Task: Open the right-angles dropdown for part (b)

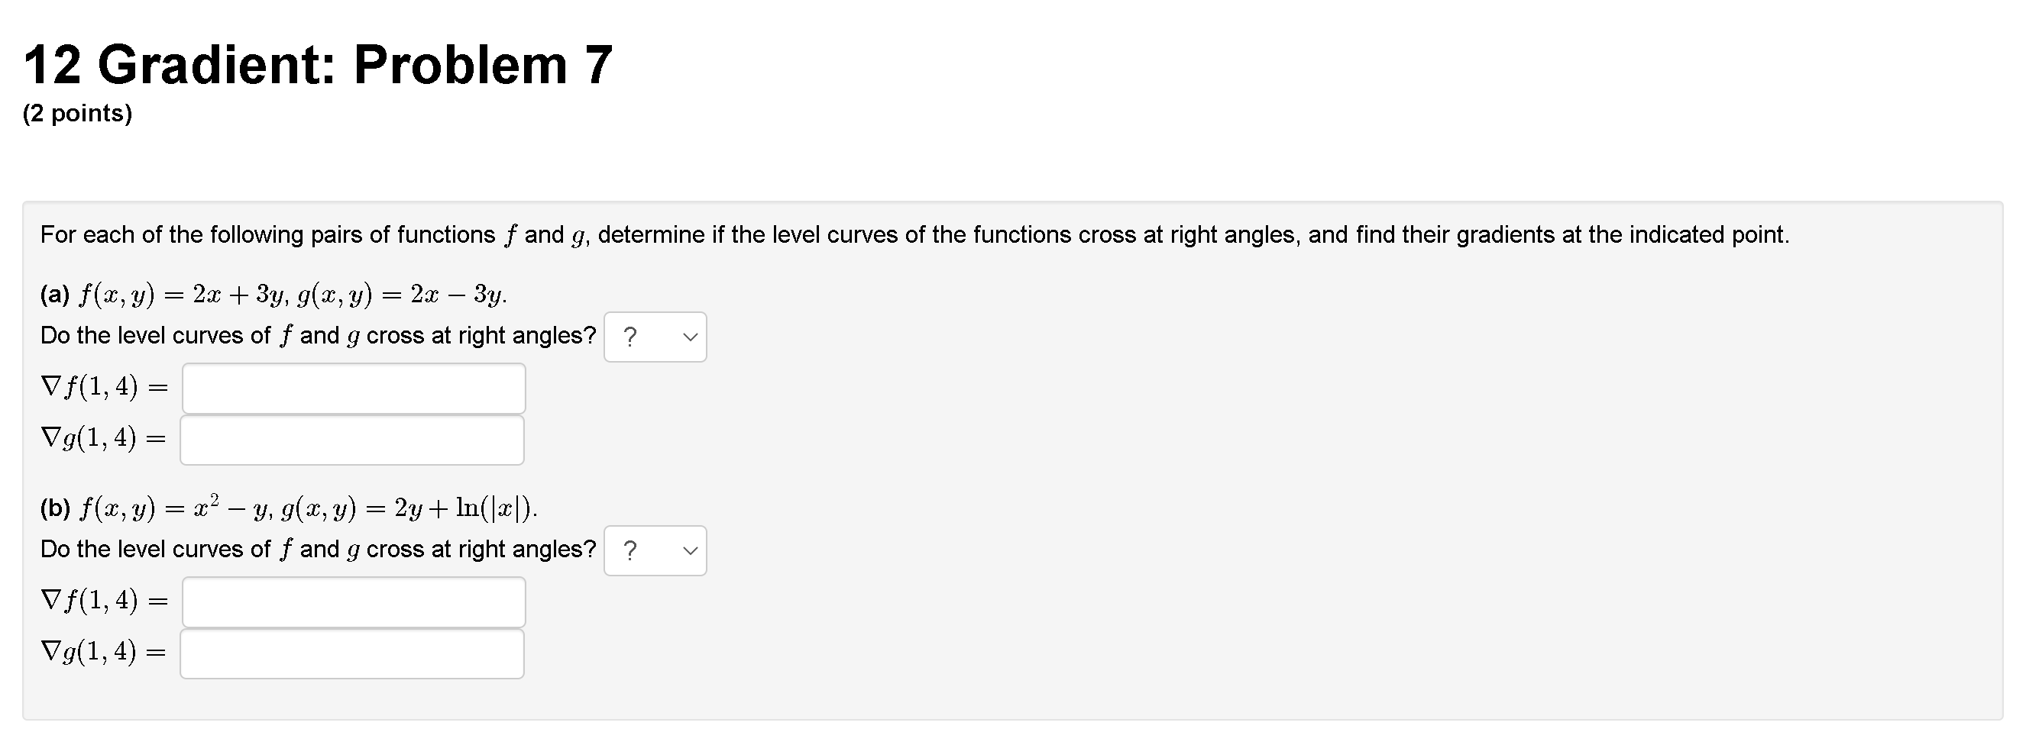Action: tap(655, 550)
